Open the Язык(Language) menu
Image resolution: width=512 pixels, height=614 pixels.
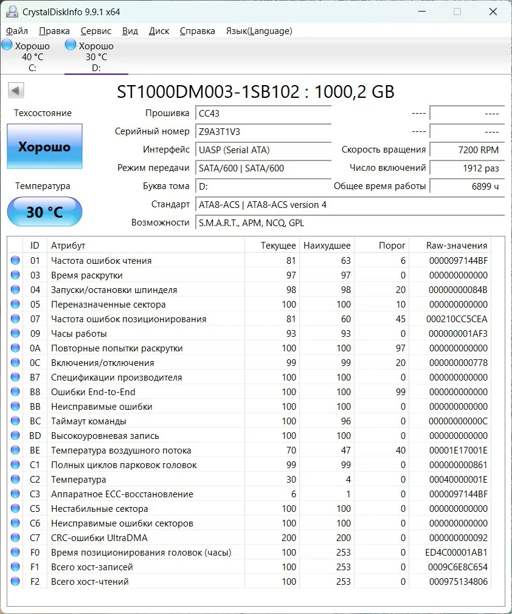(x=259, y=31)
